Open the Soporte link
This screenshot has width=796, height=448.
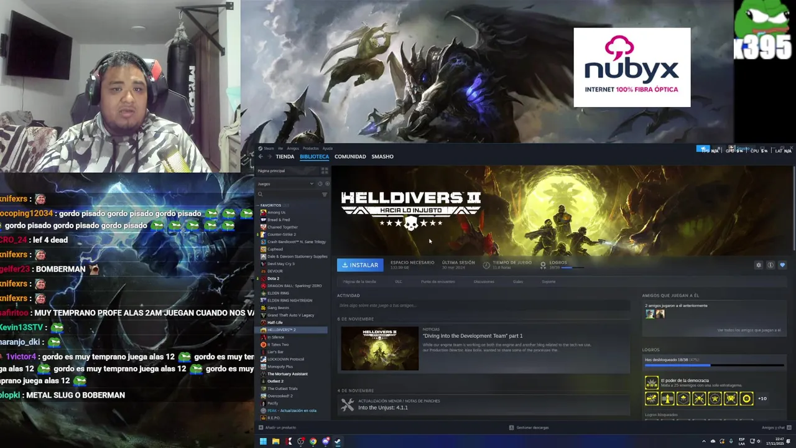(x=548, y=282)
